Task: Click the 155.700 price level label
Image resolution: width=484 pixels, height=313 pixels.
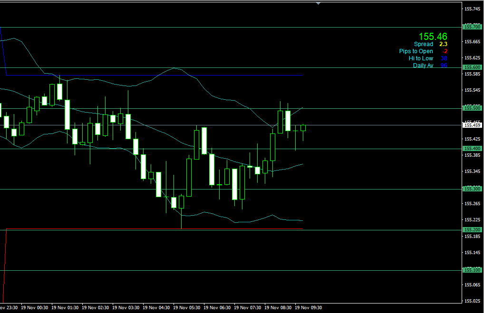Action: coord(472,27)
